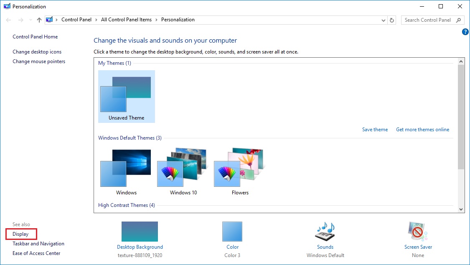The image size is (470, 265).
Task: Expand chevron after All Control Panel Items
Action: (x=157, y=20)
